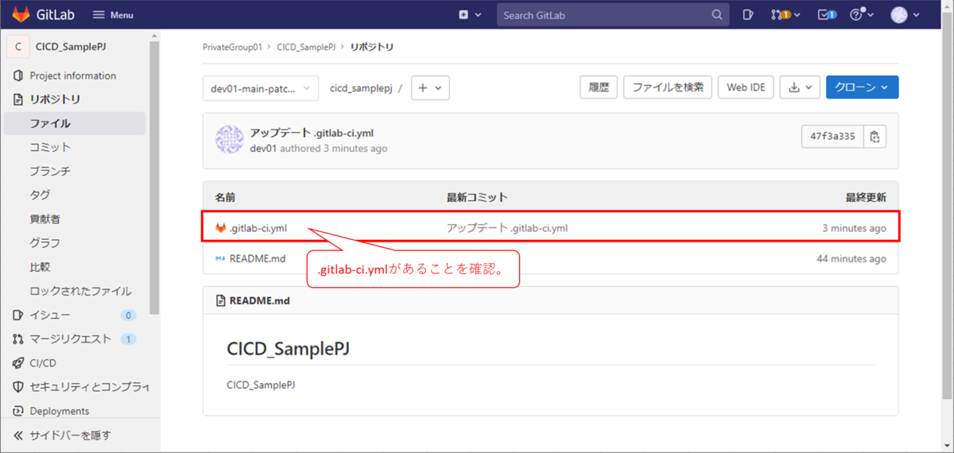The height and width of the screenshot is (453, 954).
Task: Click the ファイルを検索 button
Action: (x=668, y=87)
